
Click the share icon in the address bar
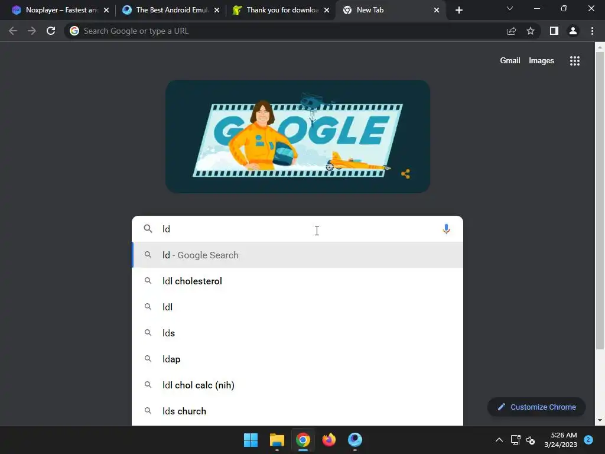click(x=512, y=31)
